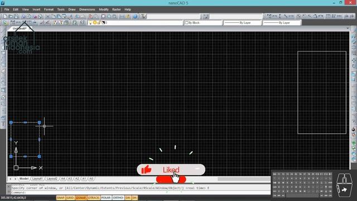
Task: Click the Open file folder icon
Action: (11, 16)
